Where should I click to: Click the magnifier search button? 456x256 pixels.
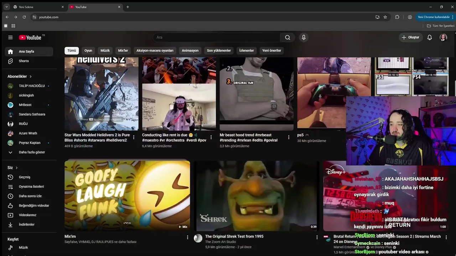[x=287, y=37]
